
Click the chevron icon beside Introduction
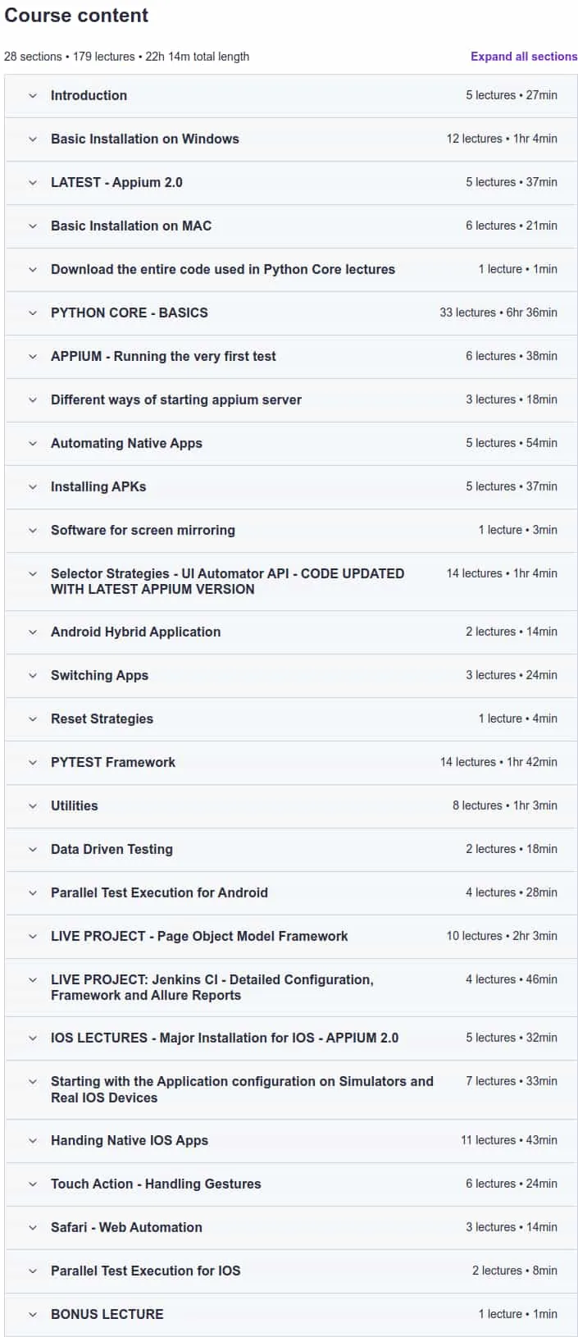point(33,96)
